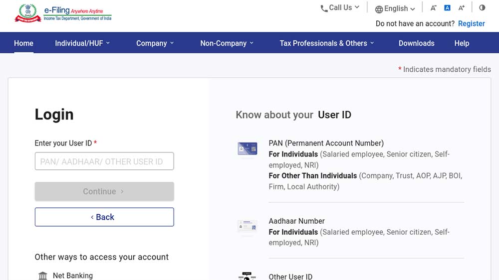
Task: Go to the Downloads tab
Action: point(416,43)
